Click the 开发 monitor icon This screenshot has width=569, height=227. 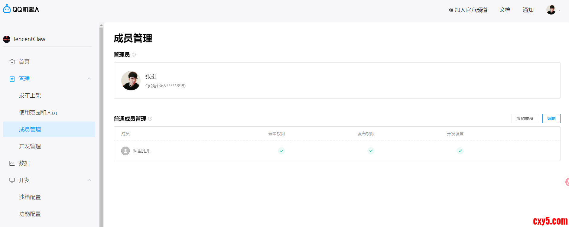click(x=12, y=180)
